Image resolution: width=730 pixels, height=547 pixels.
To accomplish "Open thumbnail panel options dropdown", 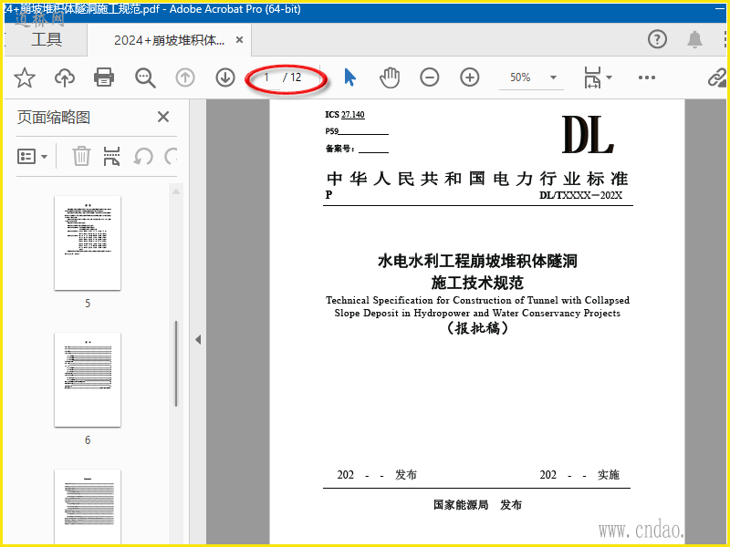I will point(32,156).
